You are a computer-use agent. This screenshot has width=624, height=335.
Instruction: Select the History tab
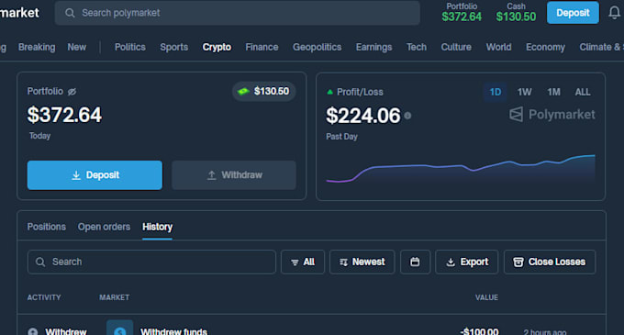157,227
